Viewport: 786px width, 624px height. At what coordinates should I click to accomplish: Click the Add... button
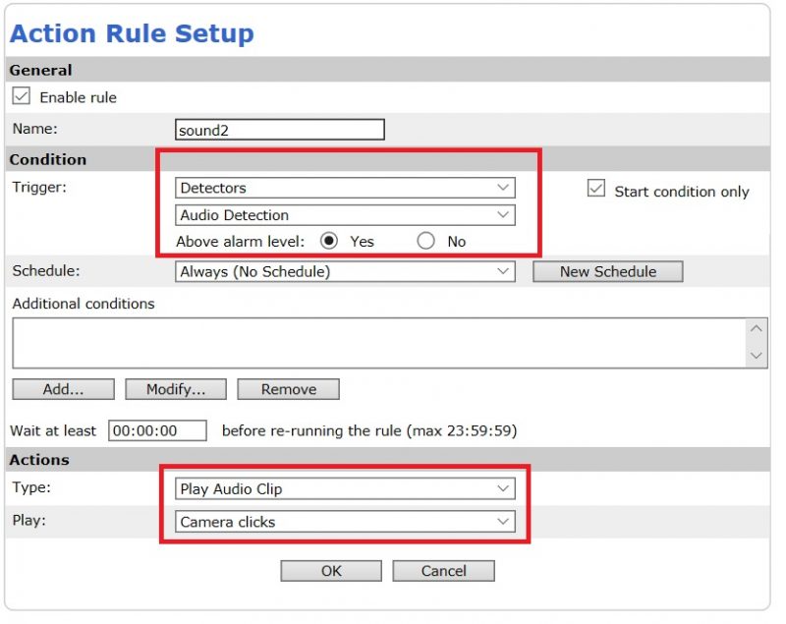63,389
